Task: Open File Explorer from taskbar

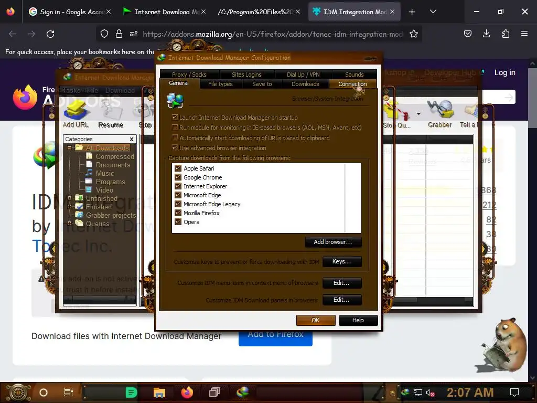Action: pyautogui.click(x=159, y=393)
